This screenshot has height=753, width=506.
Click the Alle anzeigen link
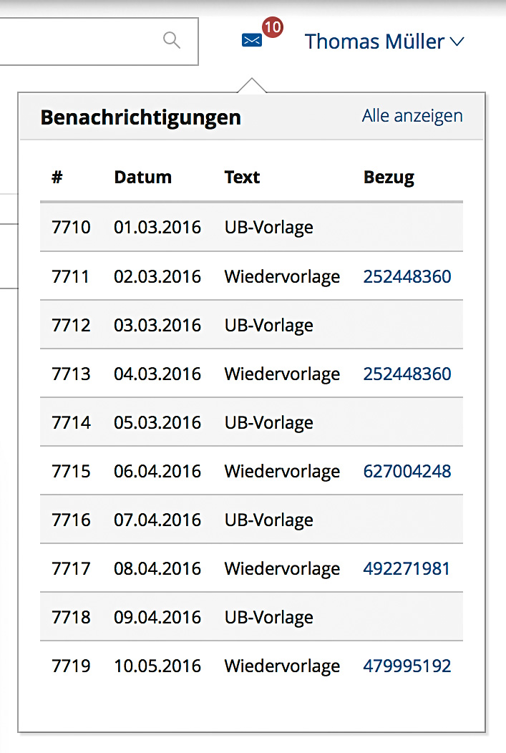(412, 116)
